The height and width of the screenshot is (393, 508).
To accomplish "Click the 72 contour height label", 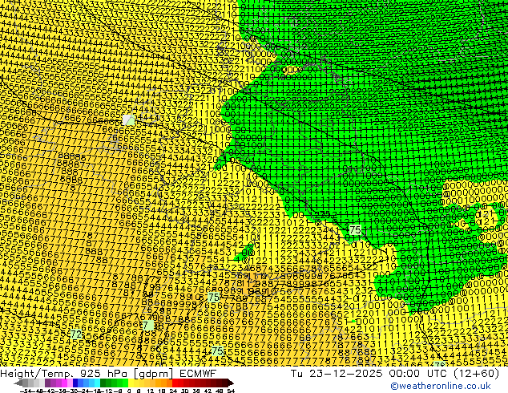I will (75, 334).
